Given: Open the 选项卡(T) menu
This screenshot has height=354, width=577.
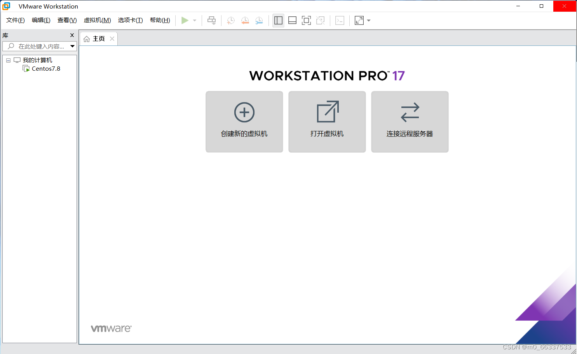Looking at the screenshot, I should click(x=131, y=20).
